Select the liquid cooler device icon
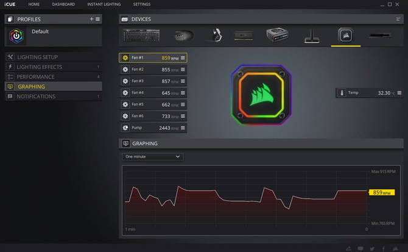Screen dimensions: 408x252 click(x=345, y=35)
